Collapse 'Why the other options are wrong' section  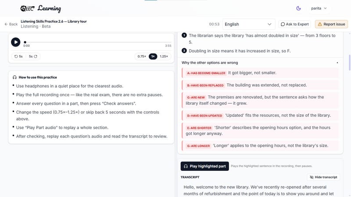(x=337, y=63)
